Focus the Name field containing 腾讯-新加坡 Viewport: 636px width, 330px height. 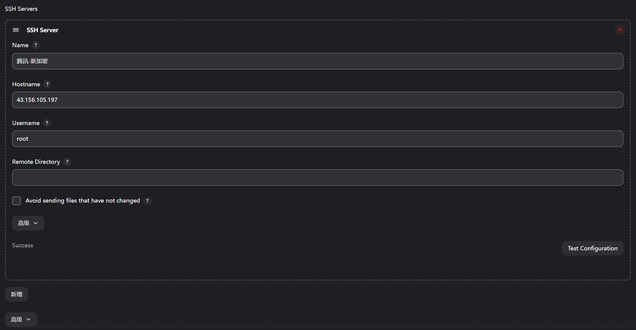(x=318, y=61)
